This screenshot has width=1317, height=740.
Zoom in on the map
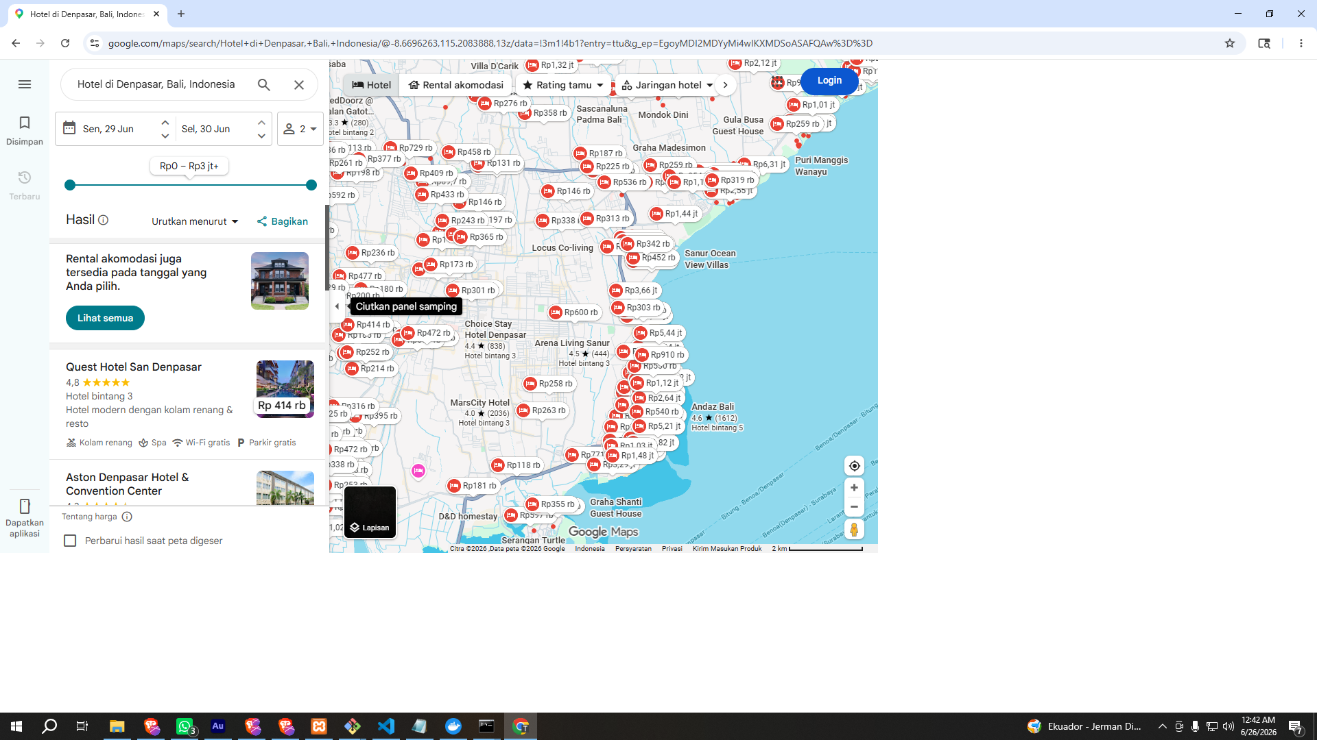[x=854, y=488]
